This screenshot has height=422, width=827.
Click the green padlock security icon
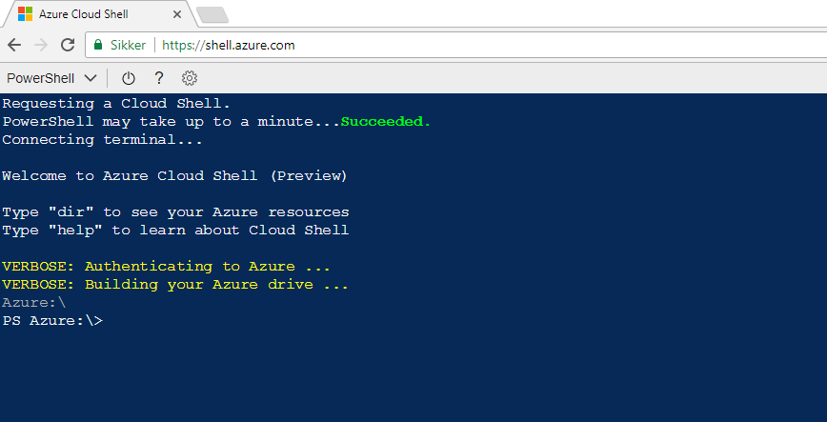[97, 45]
